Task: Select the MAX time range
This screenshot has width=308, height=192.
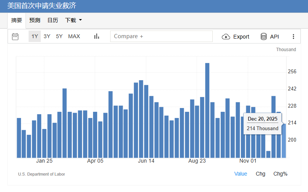Action: (x=74, y=37)
